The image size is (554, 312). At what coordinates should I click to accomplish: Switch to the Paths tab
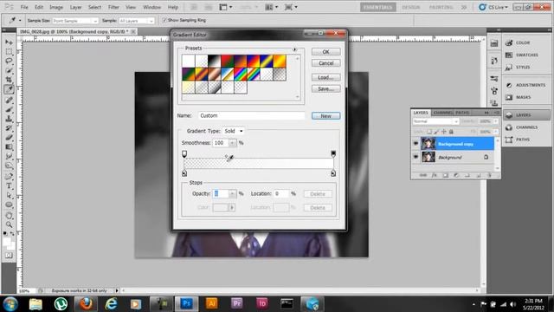click(x=462, y=113)
